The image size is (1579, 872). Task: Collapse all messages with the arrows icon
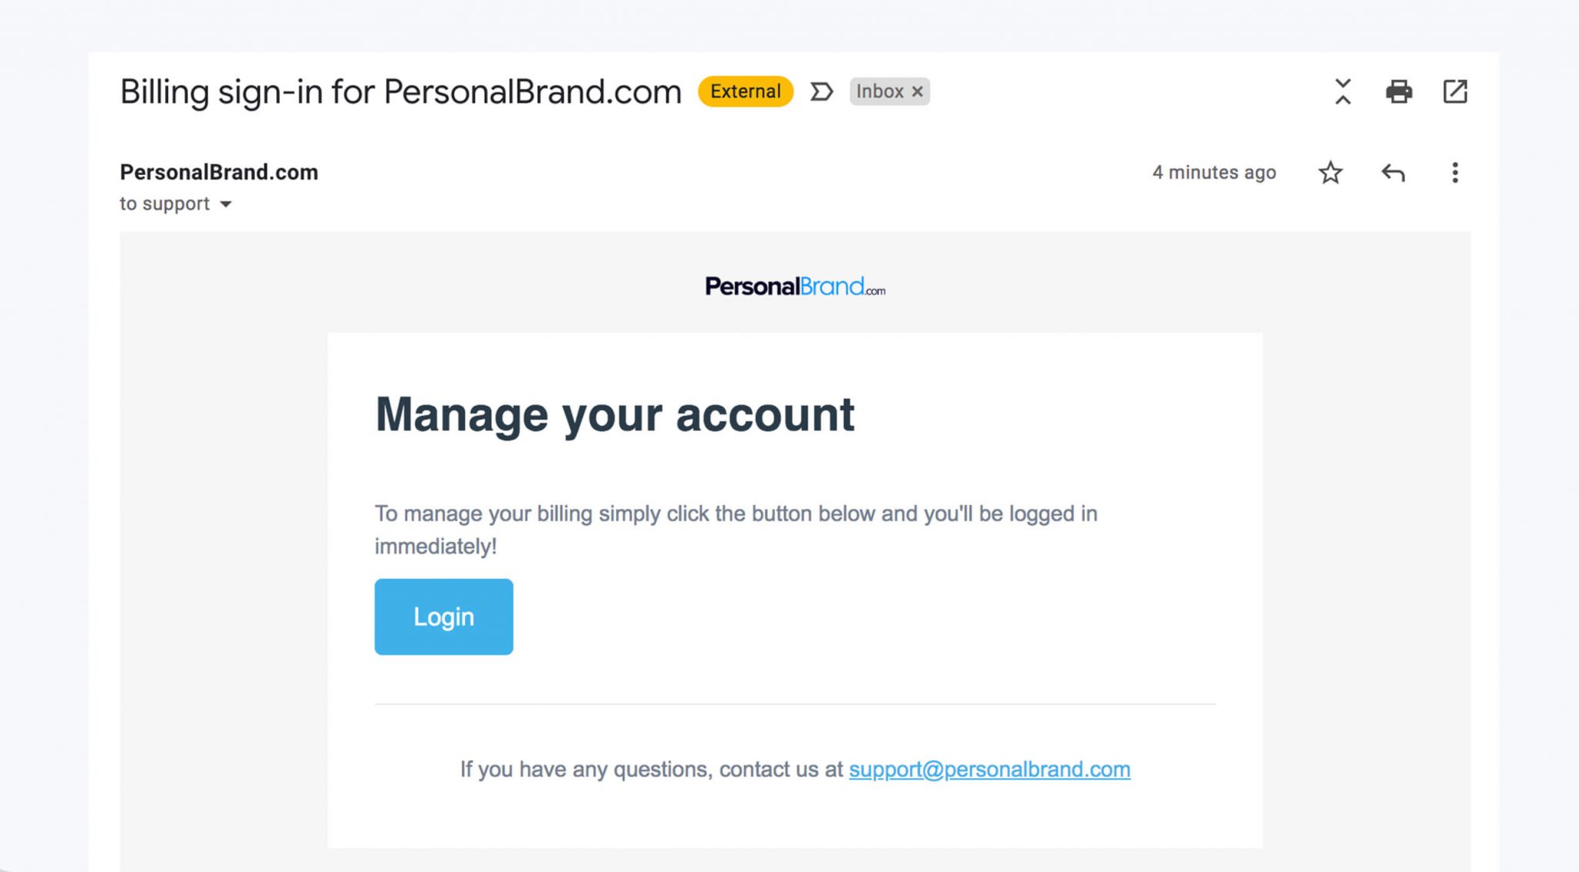point(1342,92)
